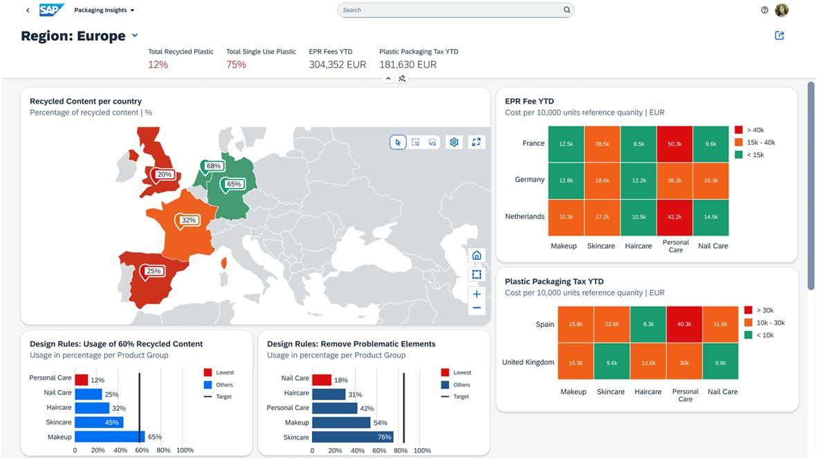The height and width of the screenshot is (459, 817).
Task: Toggle the pointer selection mode on map
Action: click(x=398, y=142)
